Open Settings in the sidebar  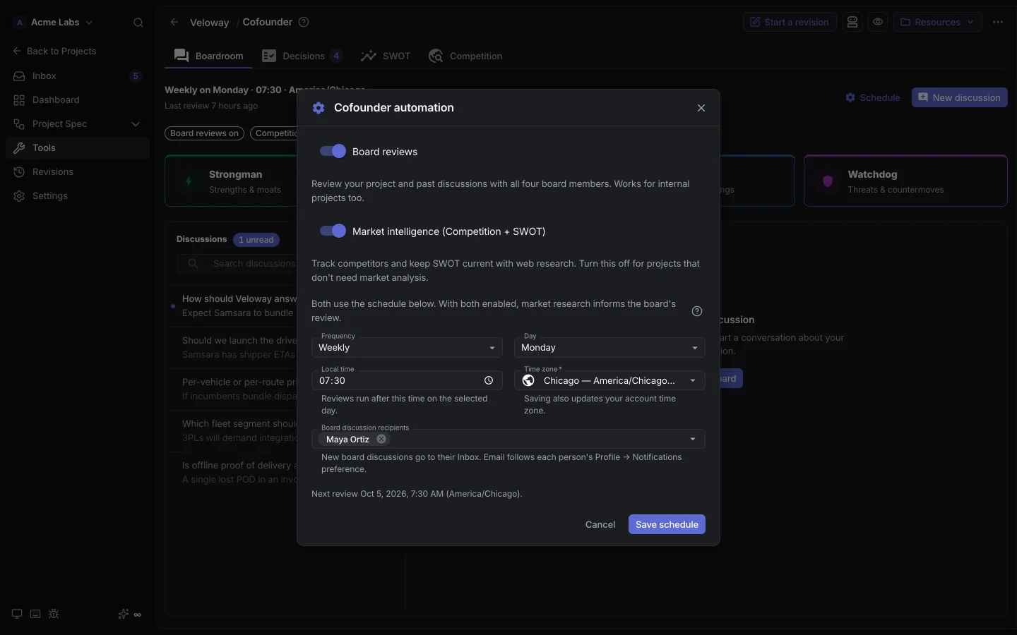click(78, 196)
